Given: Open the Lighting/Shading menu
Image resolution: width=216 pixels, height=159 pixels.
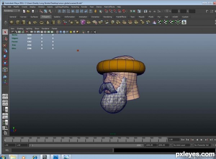Looking at the screenshot, I should (62, 7).
